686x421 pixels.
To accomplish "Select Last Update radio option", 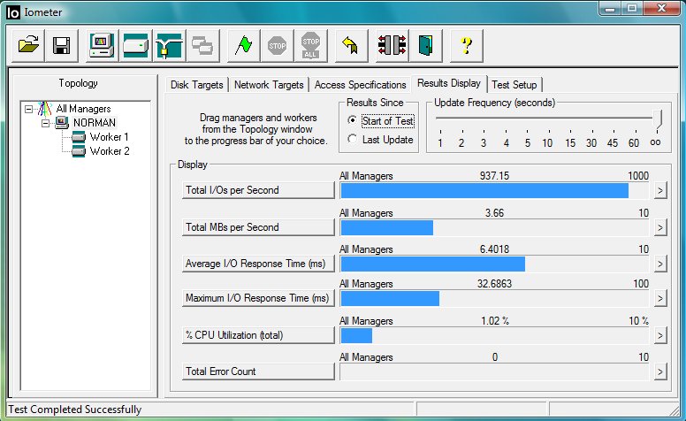I will [x=352, y=139].
